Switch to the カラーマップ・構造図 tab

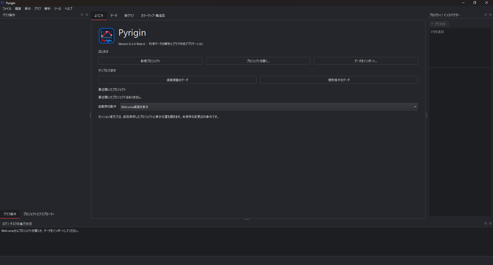pyautogui.click(x=153, y=16)
